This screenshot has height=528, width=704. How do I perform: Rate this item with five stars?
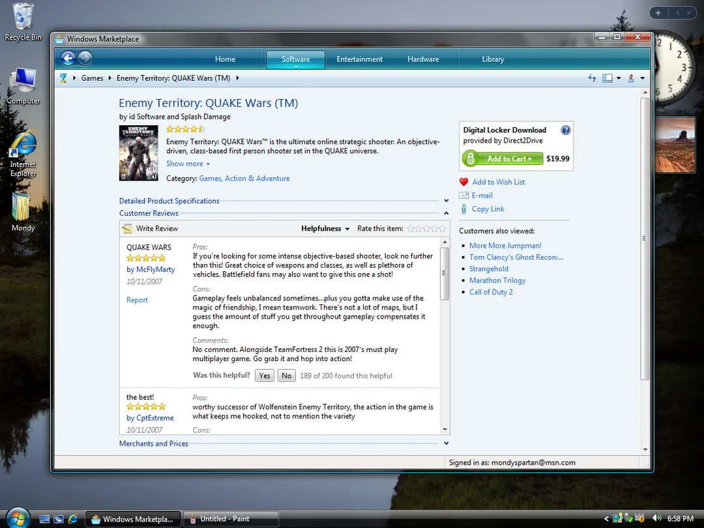(x=442, y=229)
